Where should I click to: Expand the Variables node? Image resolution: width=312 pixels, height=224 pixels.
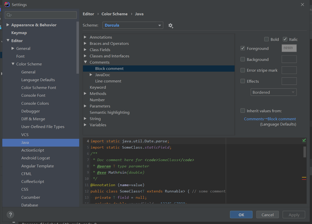pos(85,125)
